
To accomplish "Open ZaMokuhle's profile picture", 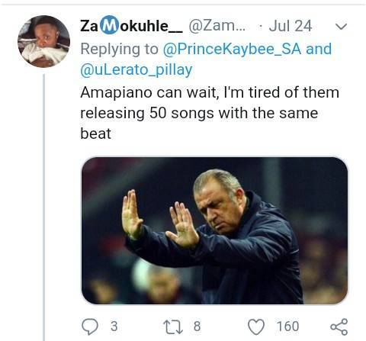I will [x=43, y=41].
